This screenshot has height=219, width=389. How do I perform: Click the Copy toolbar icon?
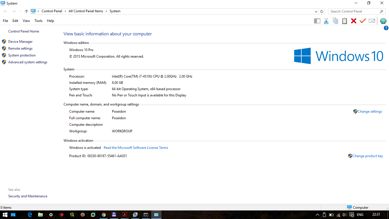point(335,21)
